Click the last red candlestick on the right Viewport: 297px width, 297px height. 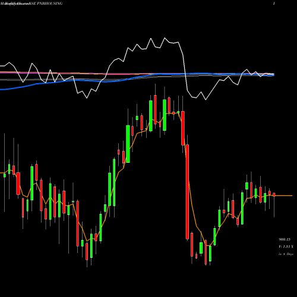[x=274, y=195]
